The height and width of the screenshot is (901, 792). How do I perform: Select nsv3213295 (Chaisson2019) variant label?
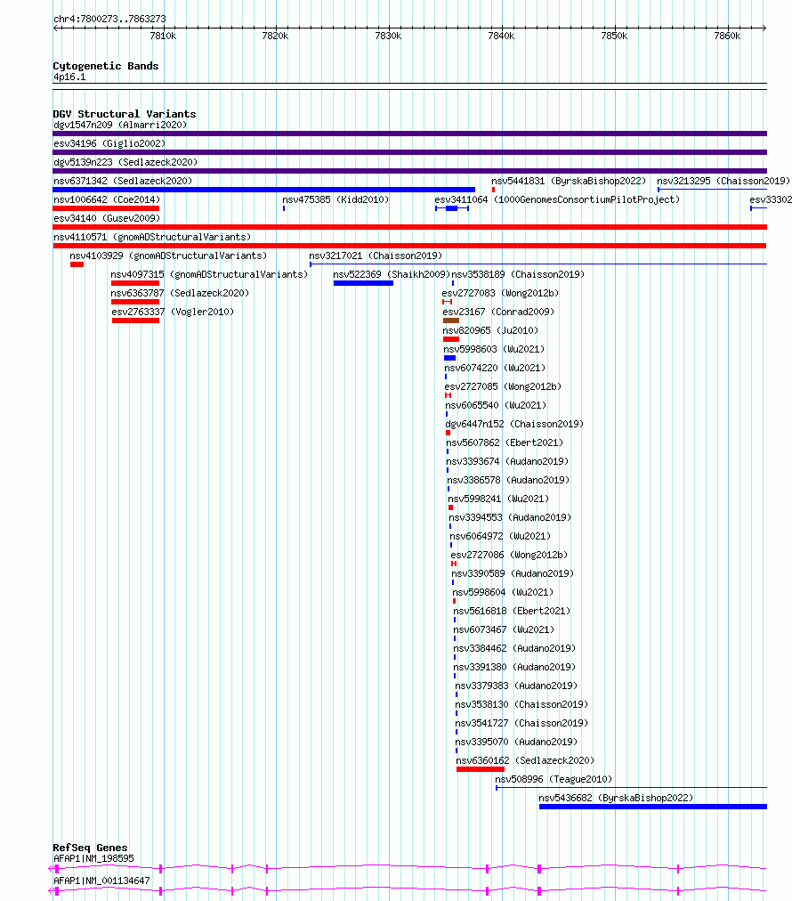[723, 181]
